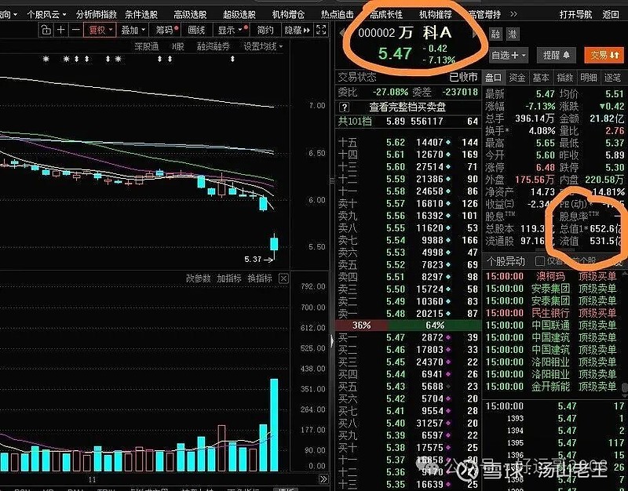Click the 融 margin trading badge

[x=495, y=34]
